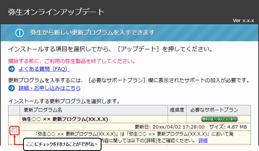Click the 推奨度 column header

(177, 110)
